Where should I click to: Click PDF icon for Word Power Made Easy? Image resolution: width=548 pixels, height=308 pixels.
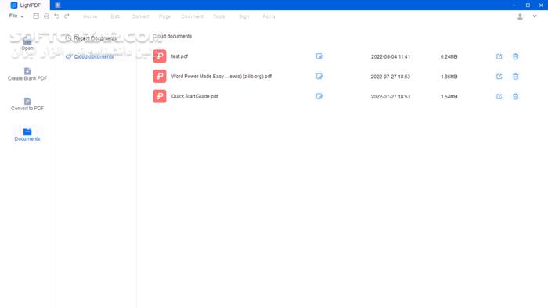160,77
